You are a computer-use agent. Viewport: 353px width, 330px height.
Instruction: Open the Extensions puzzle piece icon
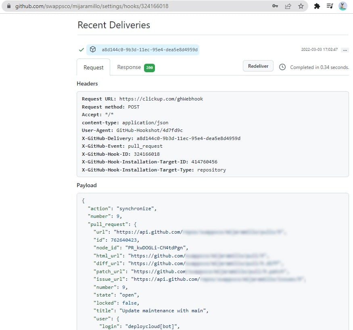[x=317, y=6]
